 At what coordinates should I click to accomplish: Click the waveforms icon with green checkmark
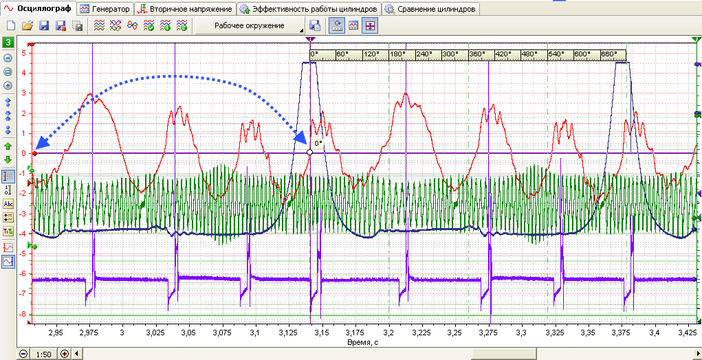[149, 26]
